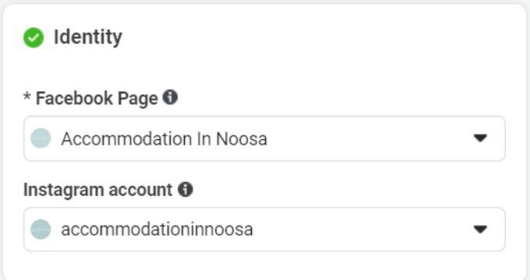This screenshot has height=280, width=530.
Task: Click the Accommodation In Noosa page avatar
Action: tap(41, 138)
